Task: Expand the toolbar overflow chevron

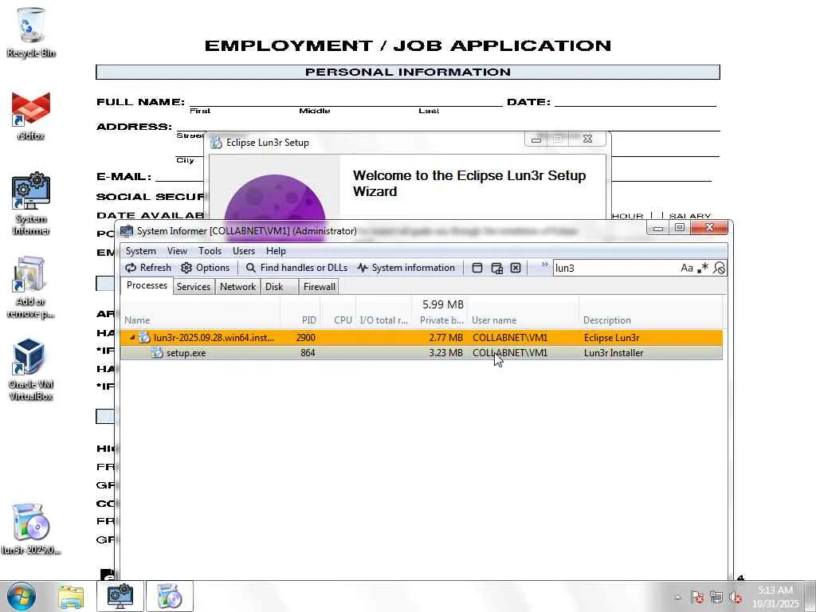Action: click(544, 265)
